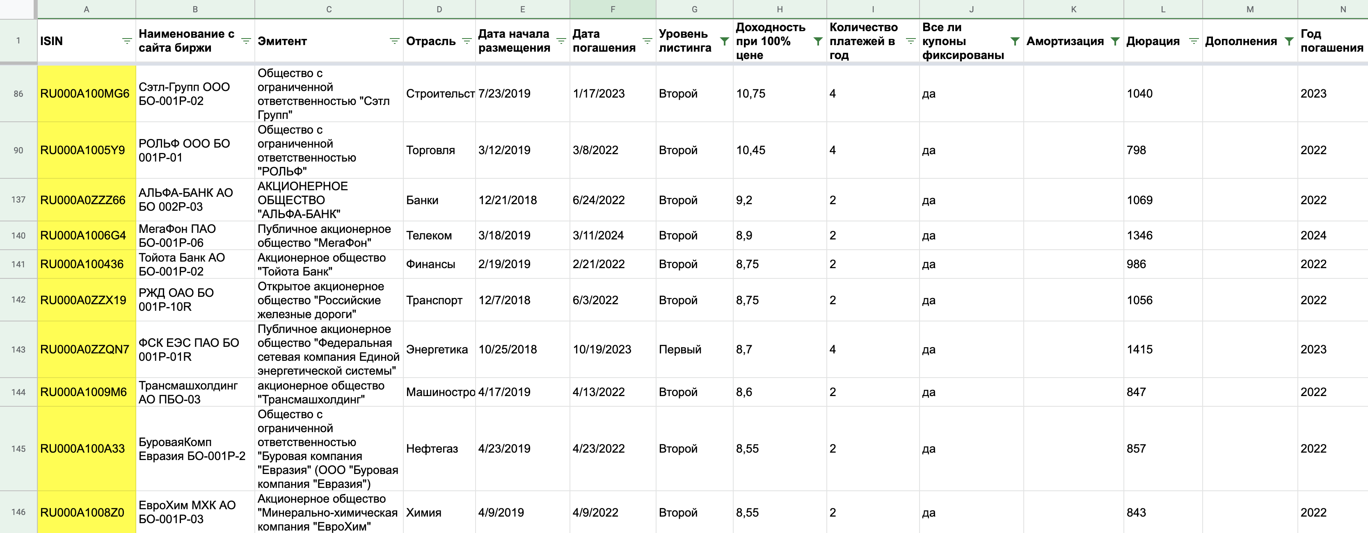
Task: Open filter for Наименование с сайта биржи
Action: coord(246,41)
